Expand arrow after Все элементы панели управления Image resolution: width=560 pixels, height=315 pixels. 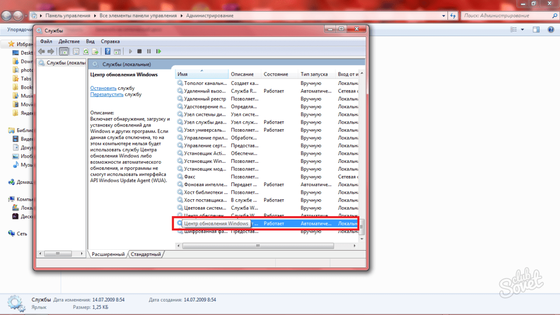click(x=182, y=15)
